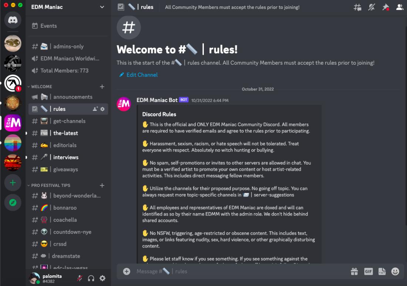Open the GIF picker

tap(369, 271)
